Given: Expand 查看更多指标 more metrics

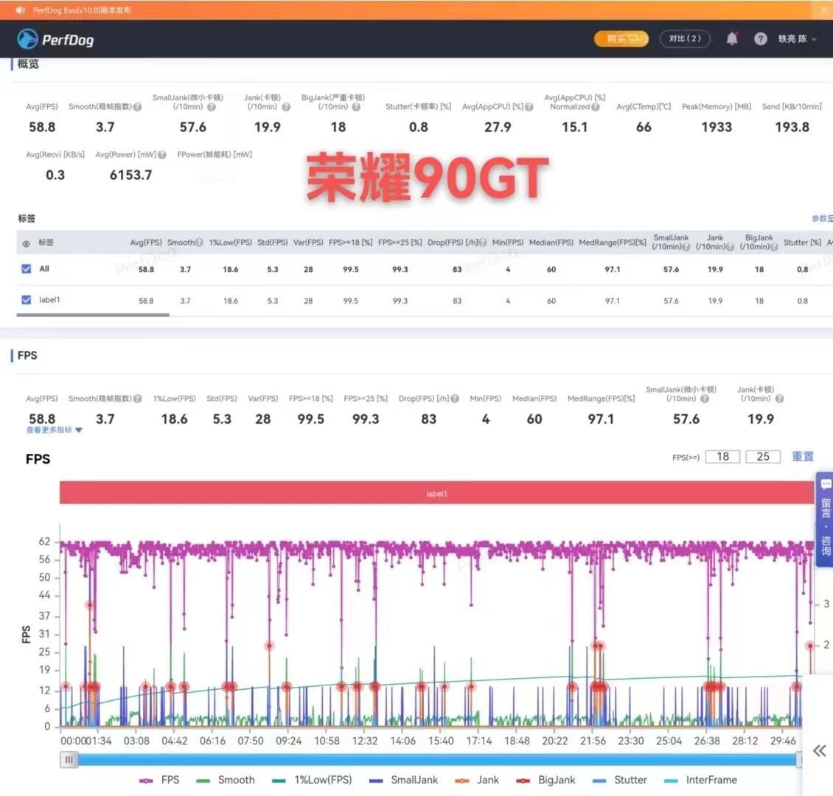Looking at the screenshot, I should (x=55, y=430).
